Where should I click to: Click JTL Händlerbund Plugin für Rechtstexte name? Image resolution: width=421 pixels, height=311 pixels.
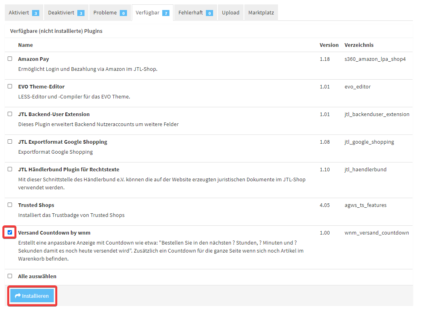69,170
